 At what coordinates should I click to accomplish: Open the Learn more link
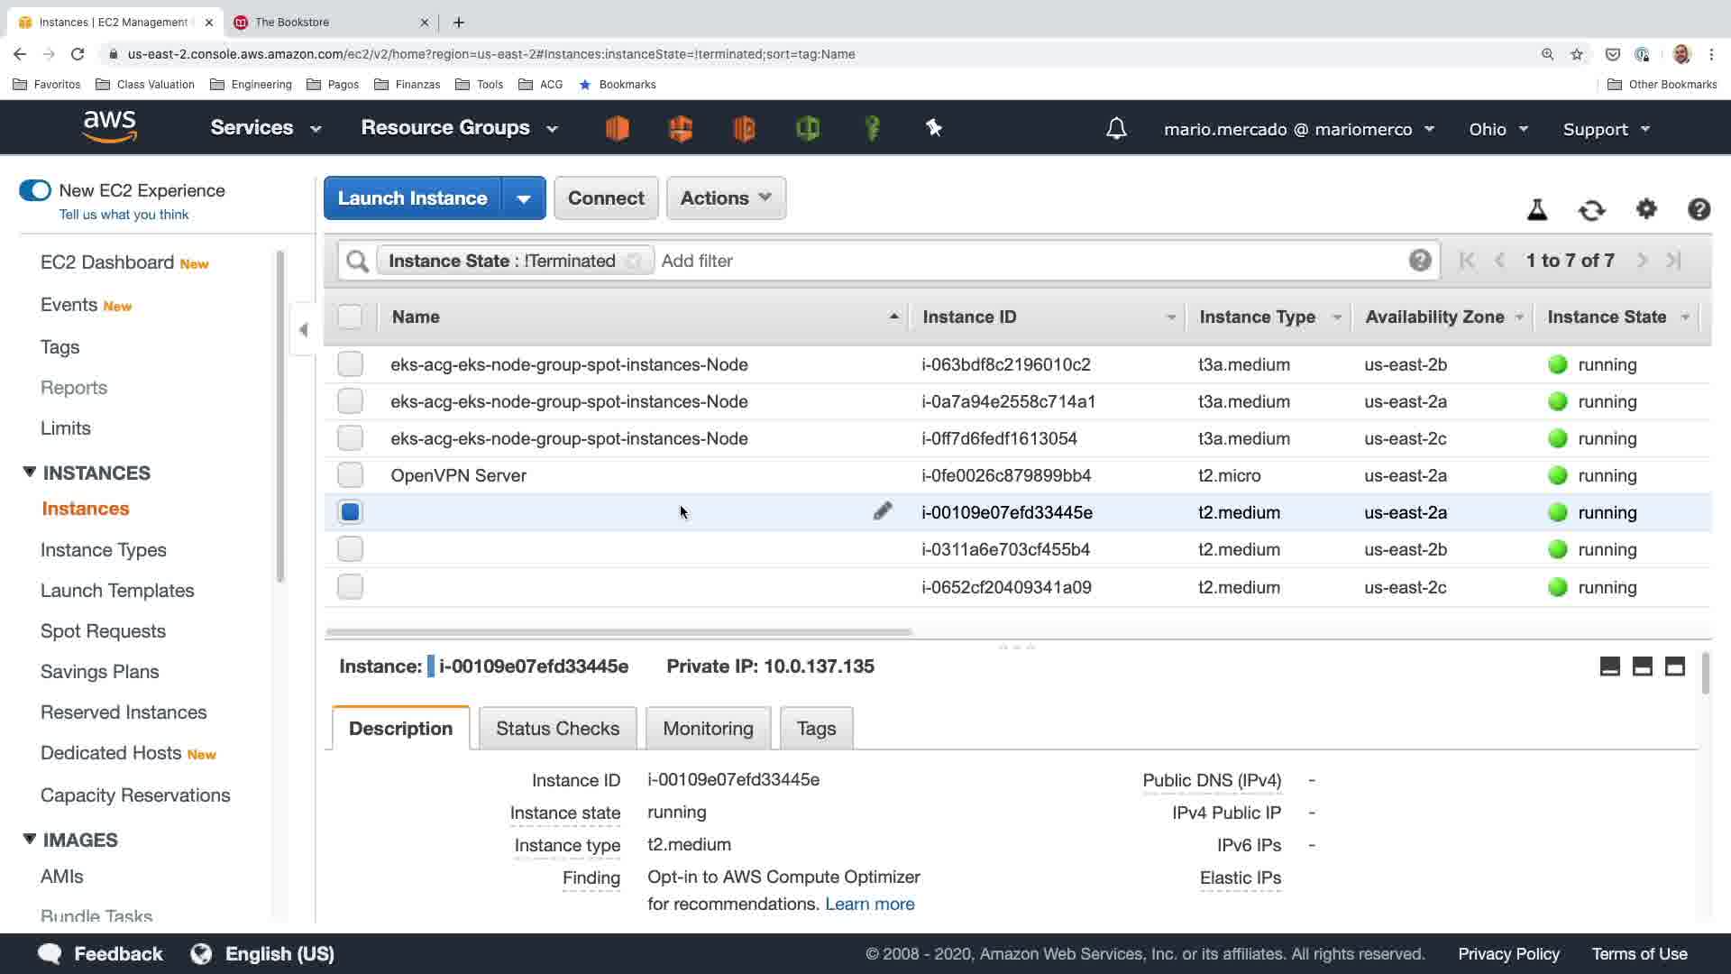pyautogui.click(x=869, y=905)
